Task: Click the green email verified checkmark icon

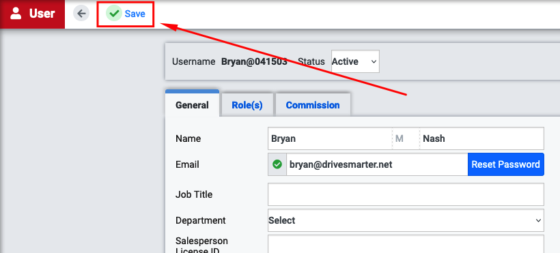Action: pyautogui.click(x=277, y=164)
